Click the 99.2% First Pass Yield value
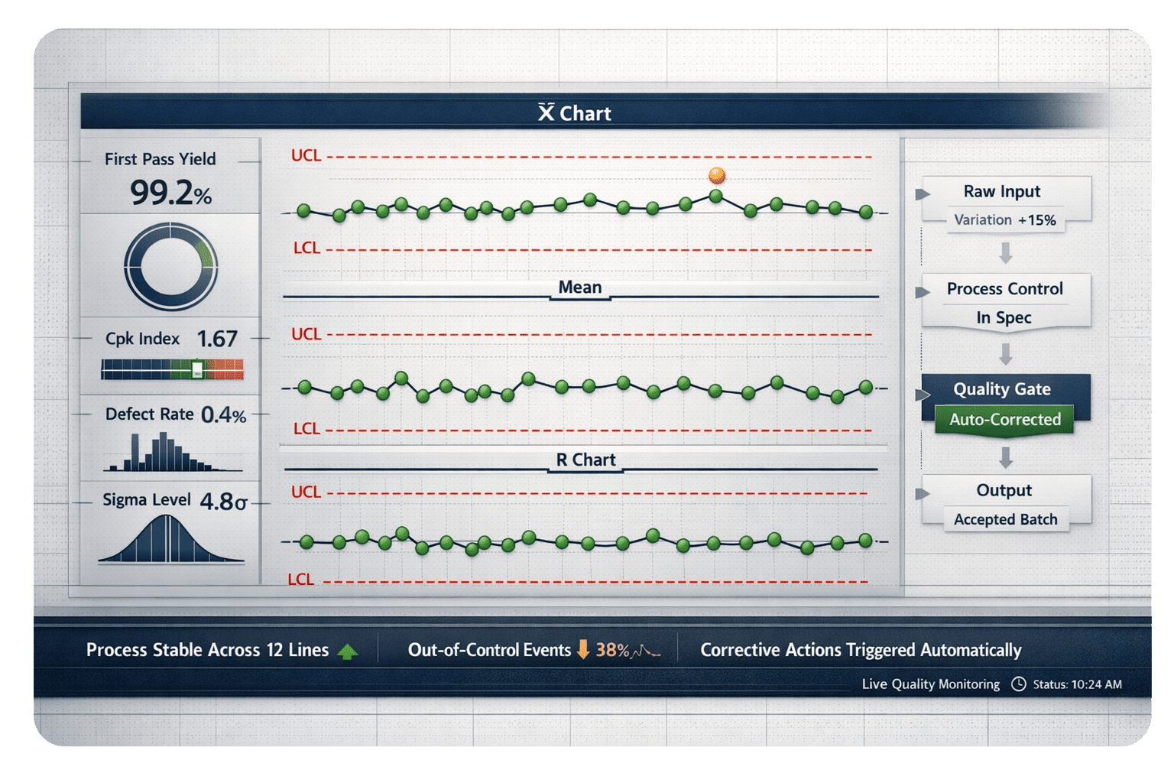1174x783 pixels. coord(171,193)
